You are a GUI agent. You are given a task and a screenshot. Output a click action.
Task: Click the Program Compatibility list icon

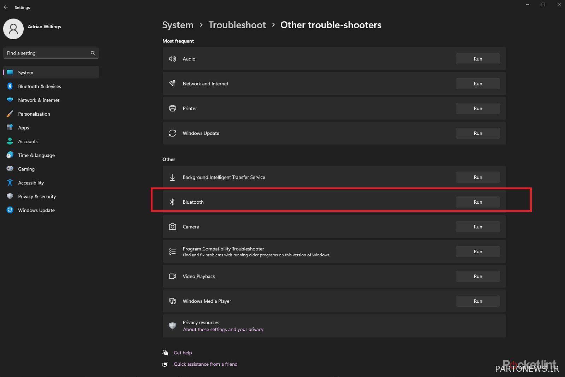click(172, 251)
